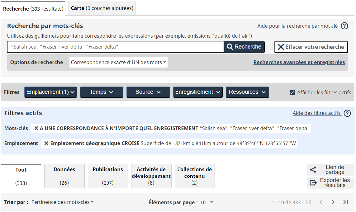Open the keyword search help question mark icon
Screen dimensions: 356x212
345,26
